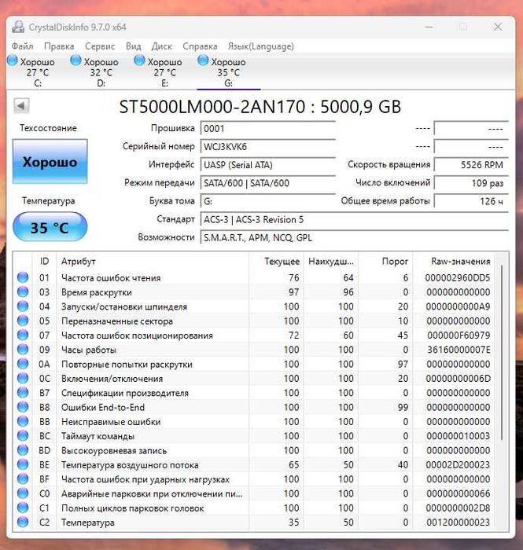The height and width of the screenshot is (550, 523).
Task: Click the ID column header
Action: [x=44, y=262]
